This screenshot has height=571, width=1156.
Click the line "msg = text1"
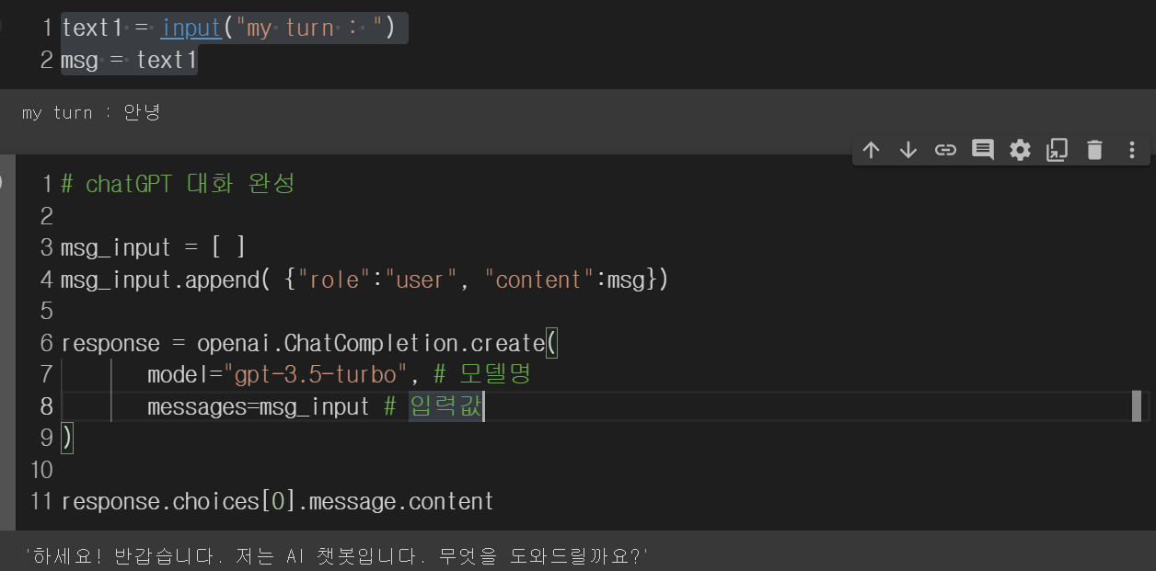pos(129,61)
